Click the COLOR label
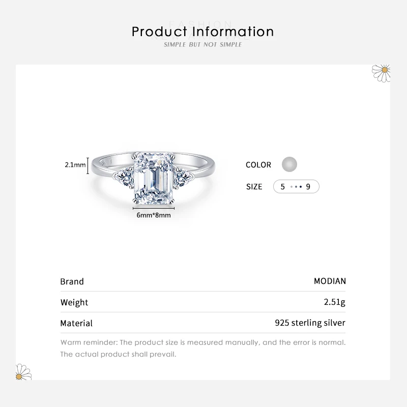 258,165
